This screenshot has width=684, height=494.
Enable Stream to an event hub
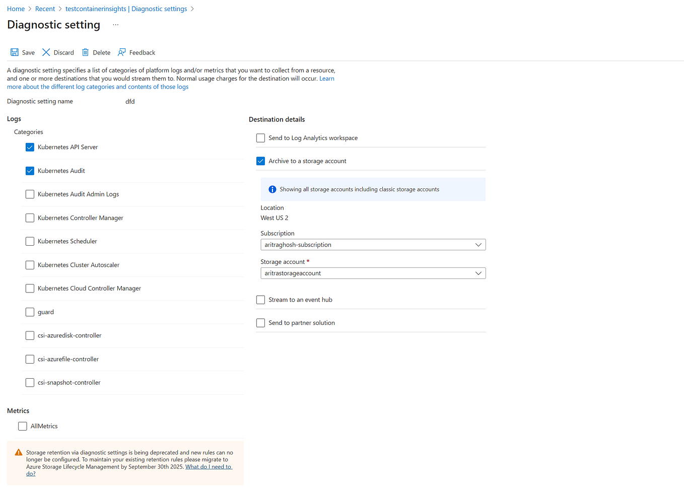click(260, 299)
